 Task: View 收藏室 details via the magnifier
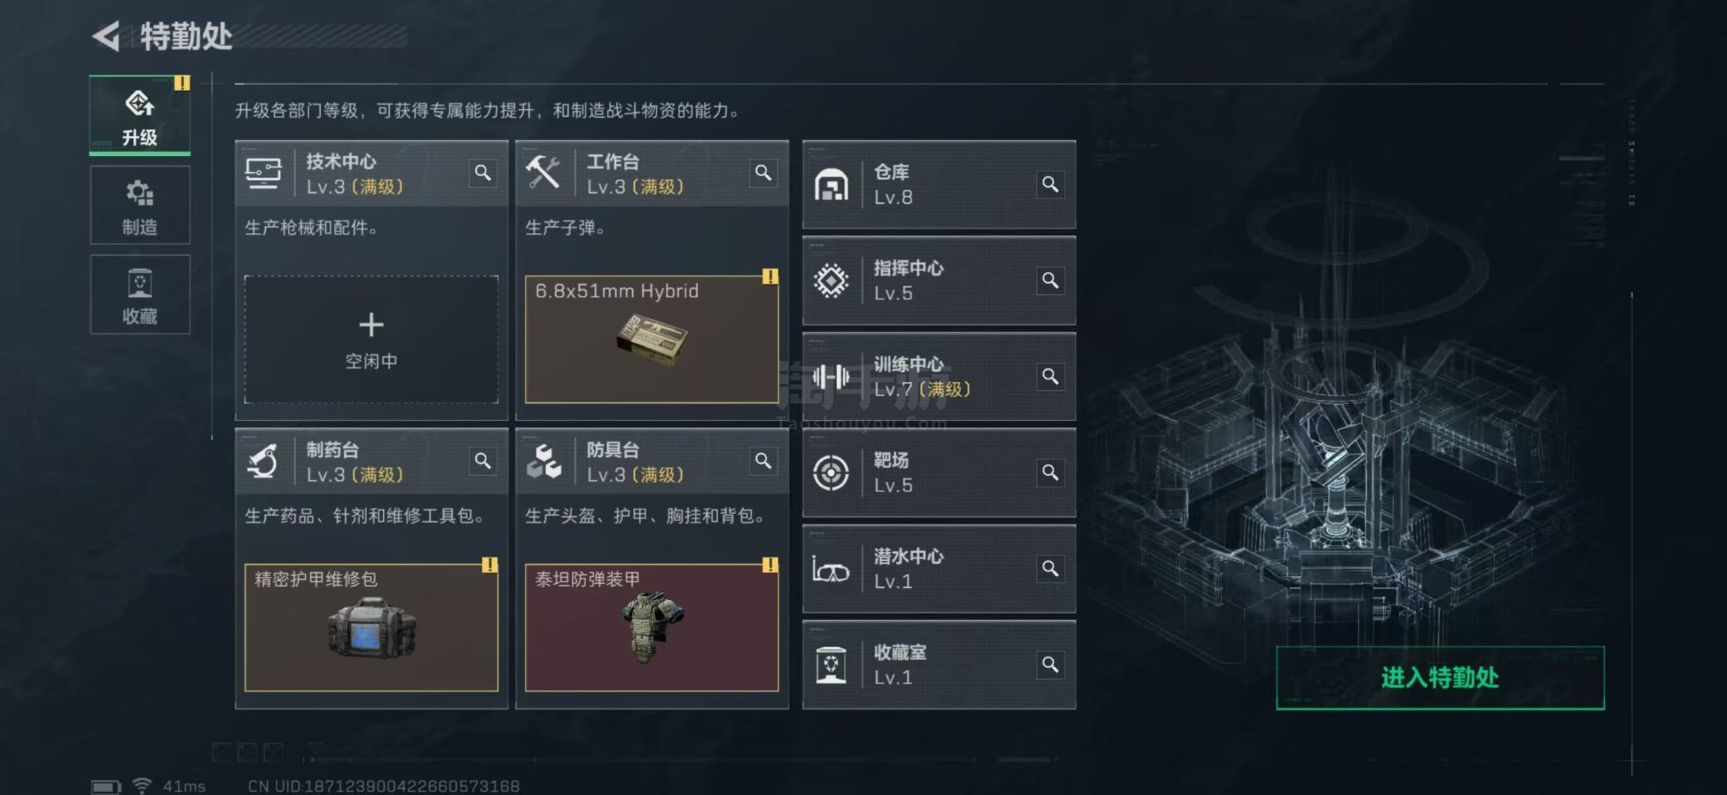pos(1050,665)
